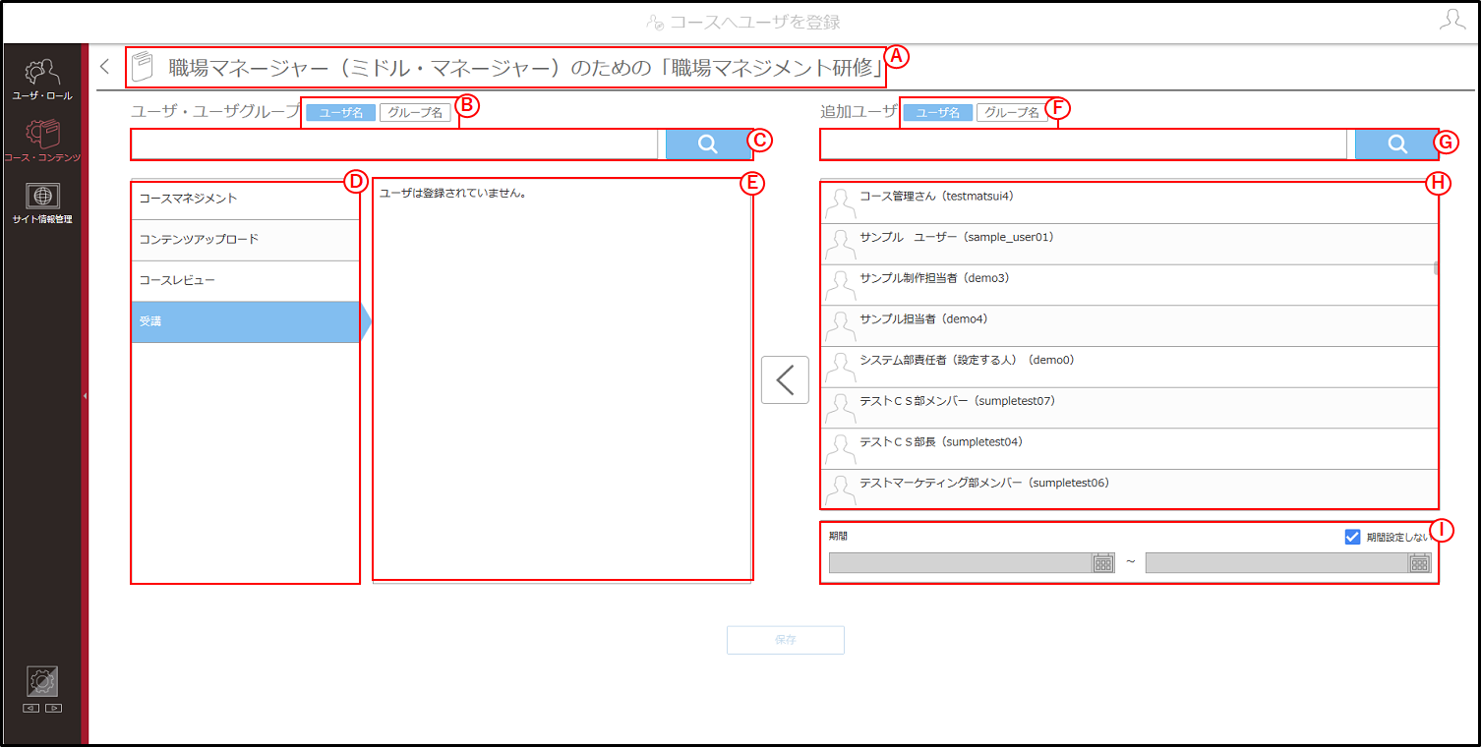This screenshot has height=747, width=1481.
Task: Click the settings gear icon in sidebar
Action: [42, 681]
